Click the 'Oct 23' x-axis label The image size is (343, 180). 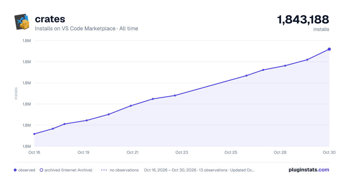(182, 152)
